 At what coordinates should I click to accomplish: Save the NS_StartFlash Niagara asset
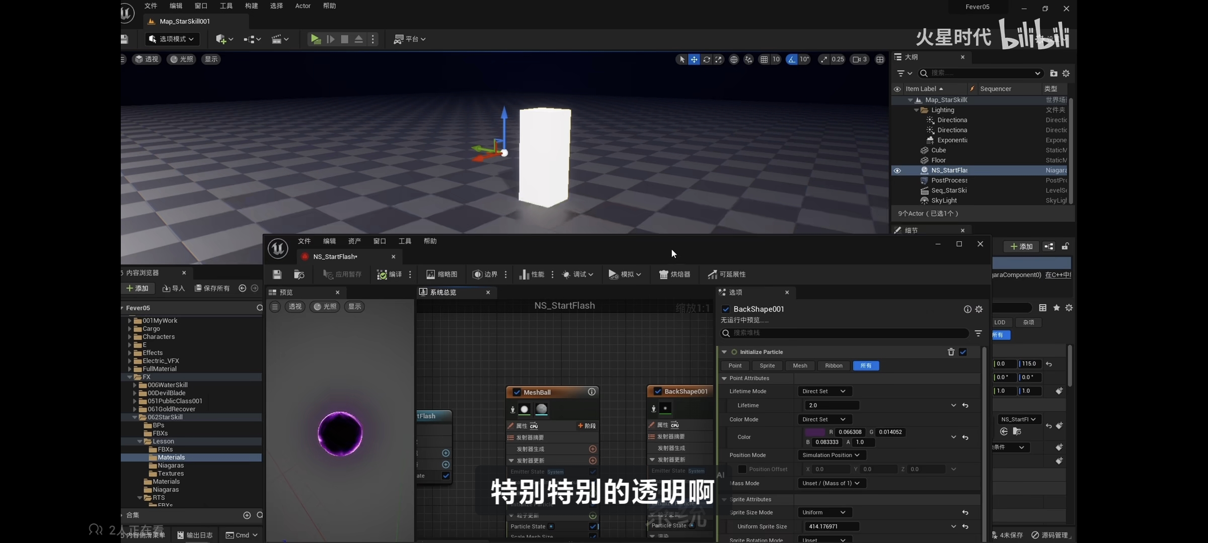[277, 275]
